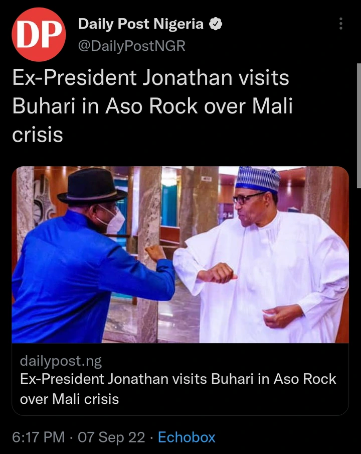Screen dimensions: 361x454
Task: Click the word 'crisis' ending the tweet text
Action: 38,135
